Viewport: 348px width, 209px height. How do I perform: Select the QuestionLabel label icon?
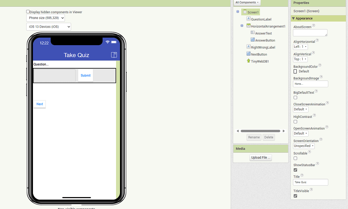[x=248, y=19]
